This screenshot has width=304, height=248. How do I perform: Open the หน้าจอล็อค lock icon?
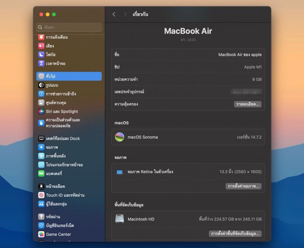tap(41, 186)
